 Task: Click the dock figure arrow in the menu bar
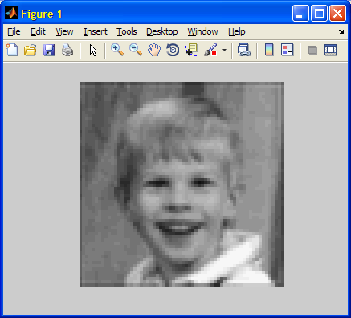point(341,31)
